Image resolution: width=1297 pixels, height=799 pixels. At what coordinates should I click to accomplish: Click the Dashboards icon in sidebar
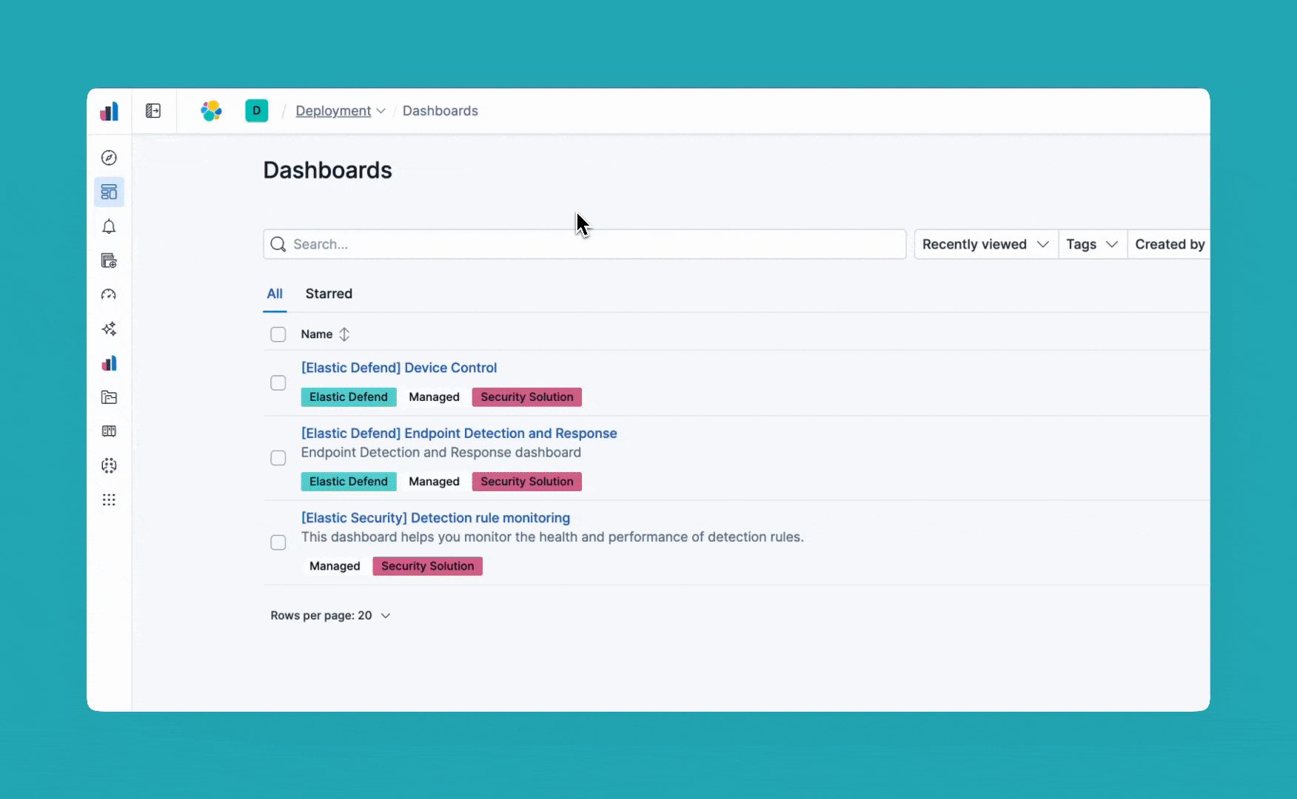pos(109,192)
